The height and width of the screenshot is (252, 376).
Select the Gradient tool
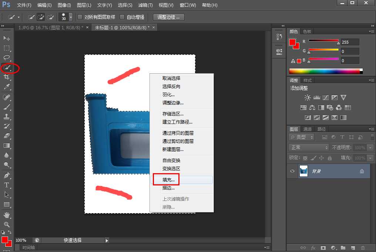point(6,145)
